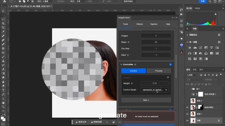Click the blue Control button
225x126 pixels.
click(x=134, y=71)
